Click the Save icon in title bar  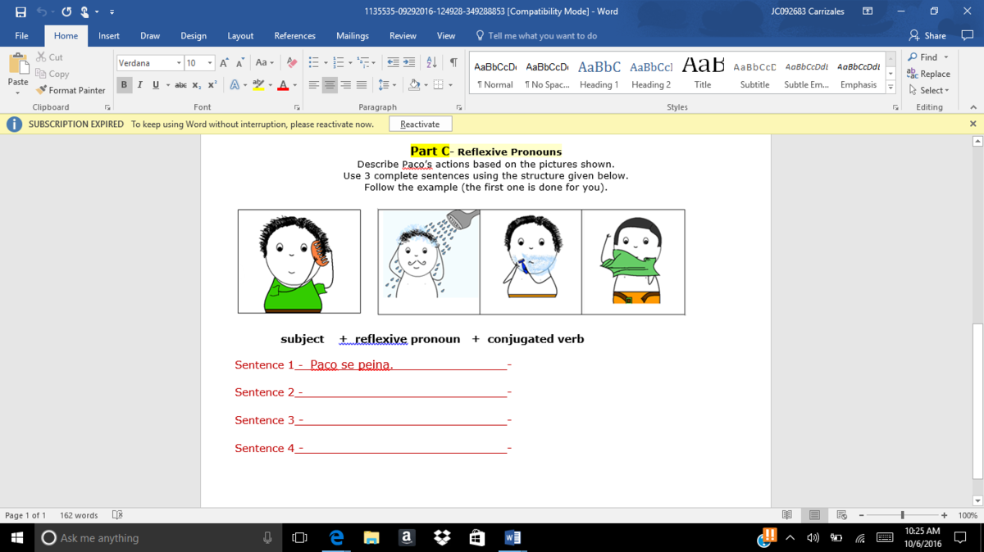click(x=20, y=11)
